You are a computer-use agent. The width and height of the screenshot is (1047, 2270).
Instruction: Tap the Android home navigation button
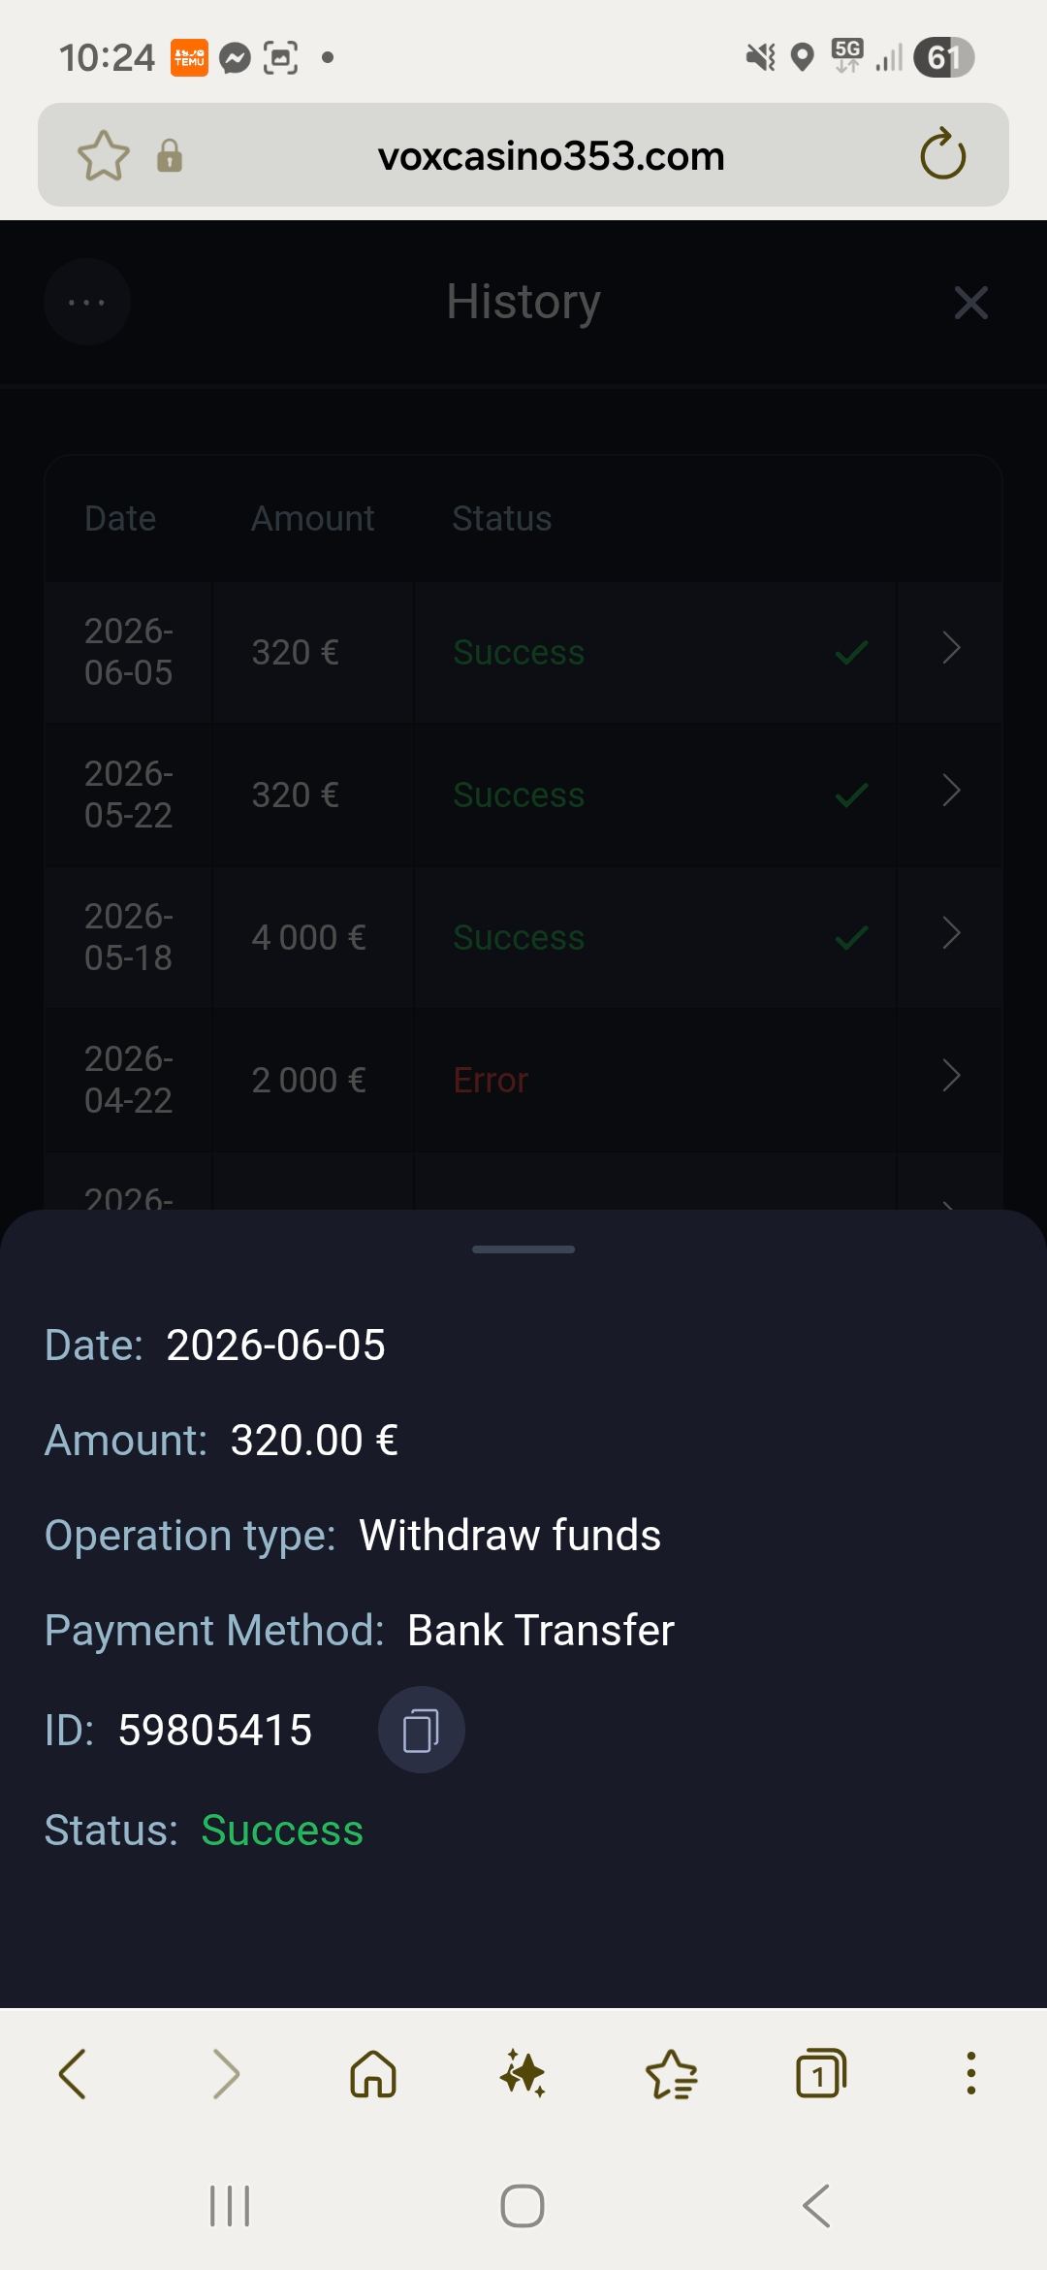(523, 2206)
